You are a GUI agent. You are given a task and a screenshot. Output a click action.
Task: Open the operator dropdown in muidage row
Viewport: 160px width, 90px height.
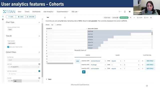coord(116,65)
